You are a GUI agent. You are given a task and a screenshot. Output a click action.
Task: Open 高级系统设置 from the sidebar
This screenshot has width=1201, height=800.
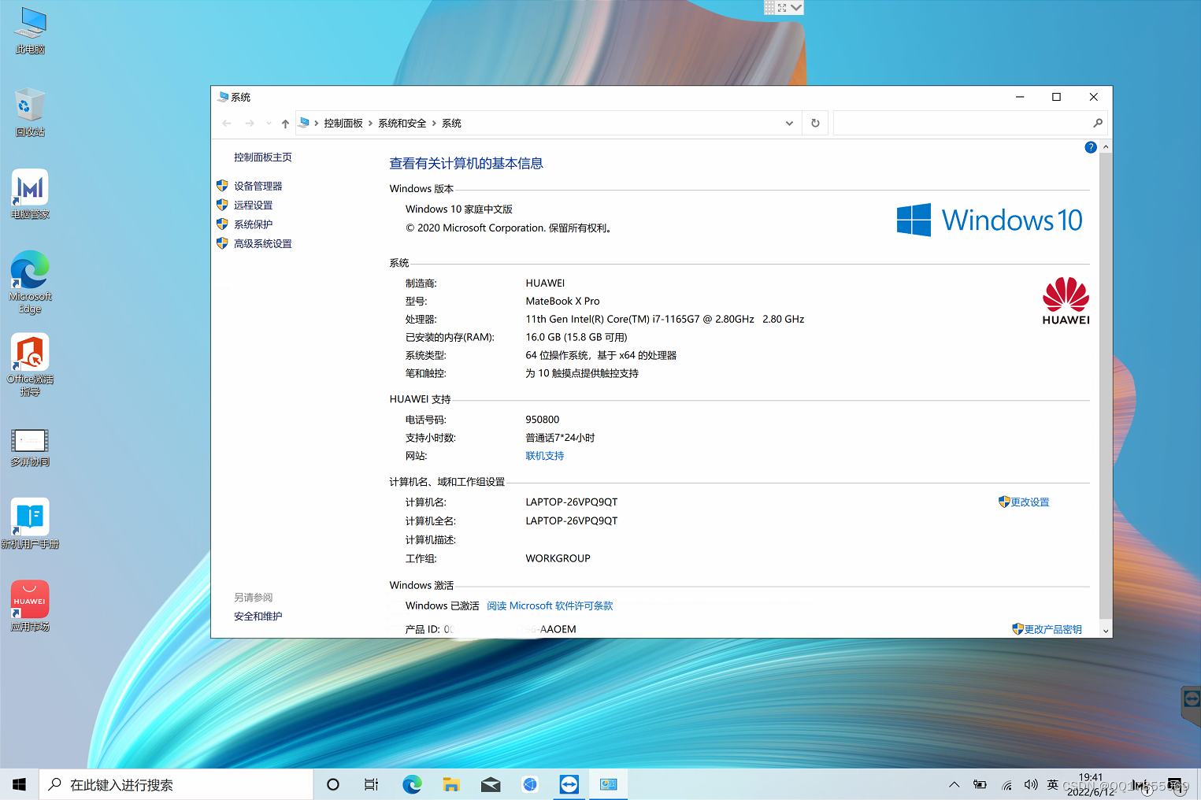pyautogui.click(x=263, y=243)
